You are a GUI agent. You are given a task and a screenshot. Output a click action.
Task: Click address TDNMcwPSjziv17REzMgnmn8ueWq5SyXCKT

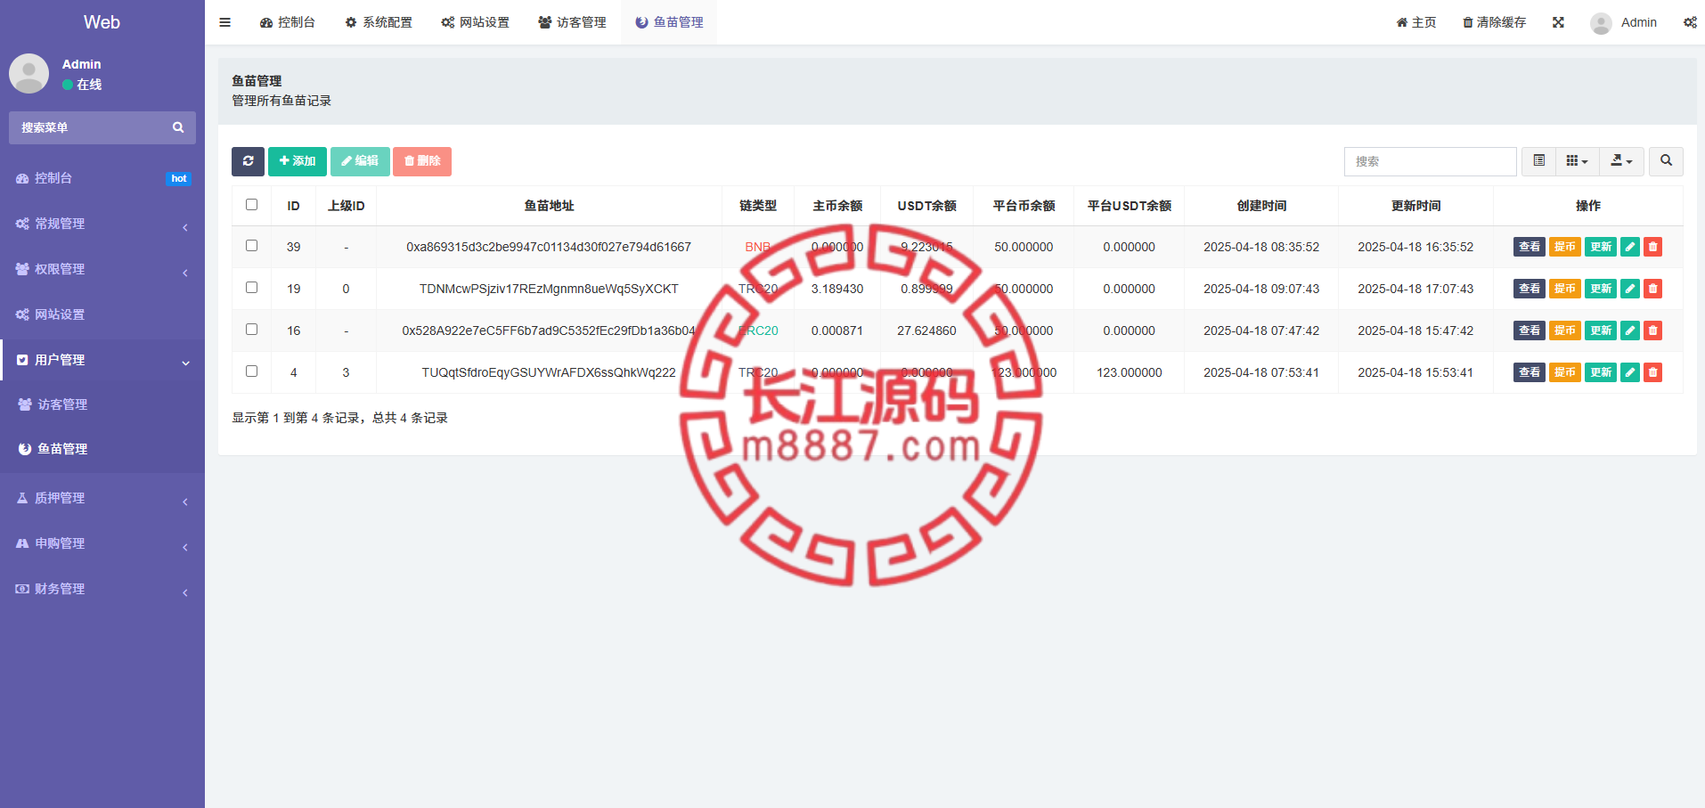549,289
